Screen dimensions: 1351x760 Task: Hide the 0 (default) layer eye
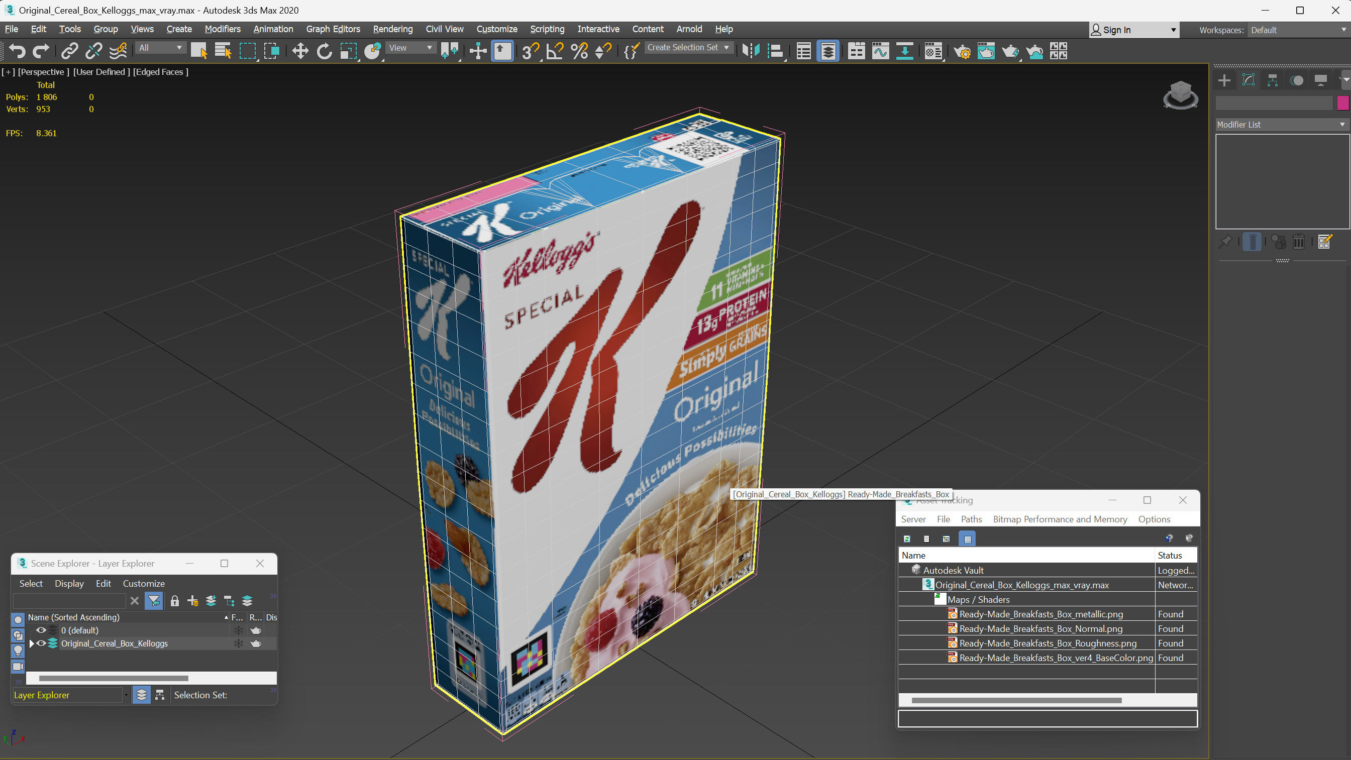[x=40, y=630]
